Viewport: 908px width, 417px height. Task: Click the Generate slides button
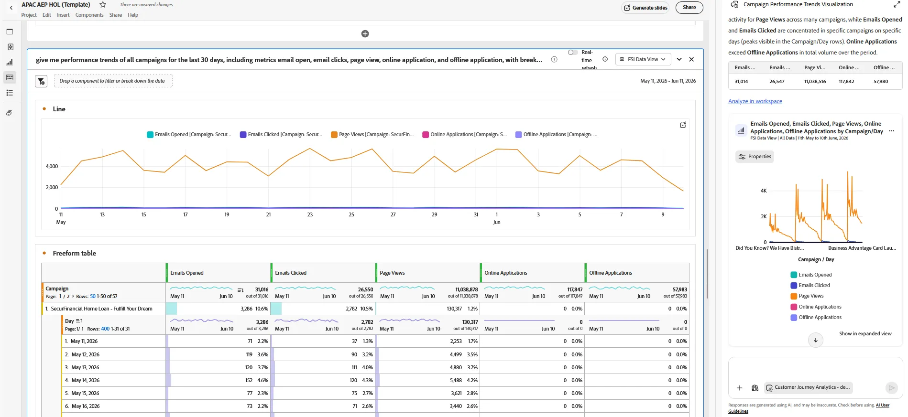click(645, 8)
